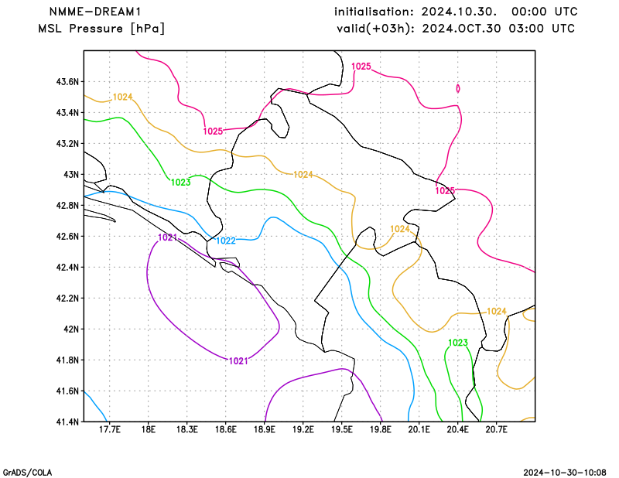Image resolution: width=619 pixels, height=478 pixels.
Task: Click the 18.9E longitude label
Action: click(x=264, y=430)
